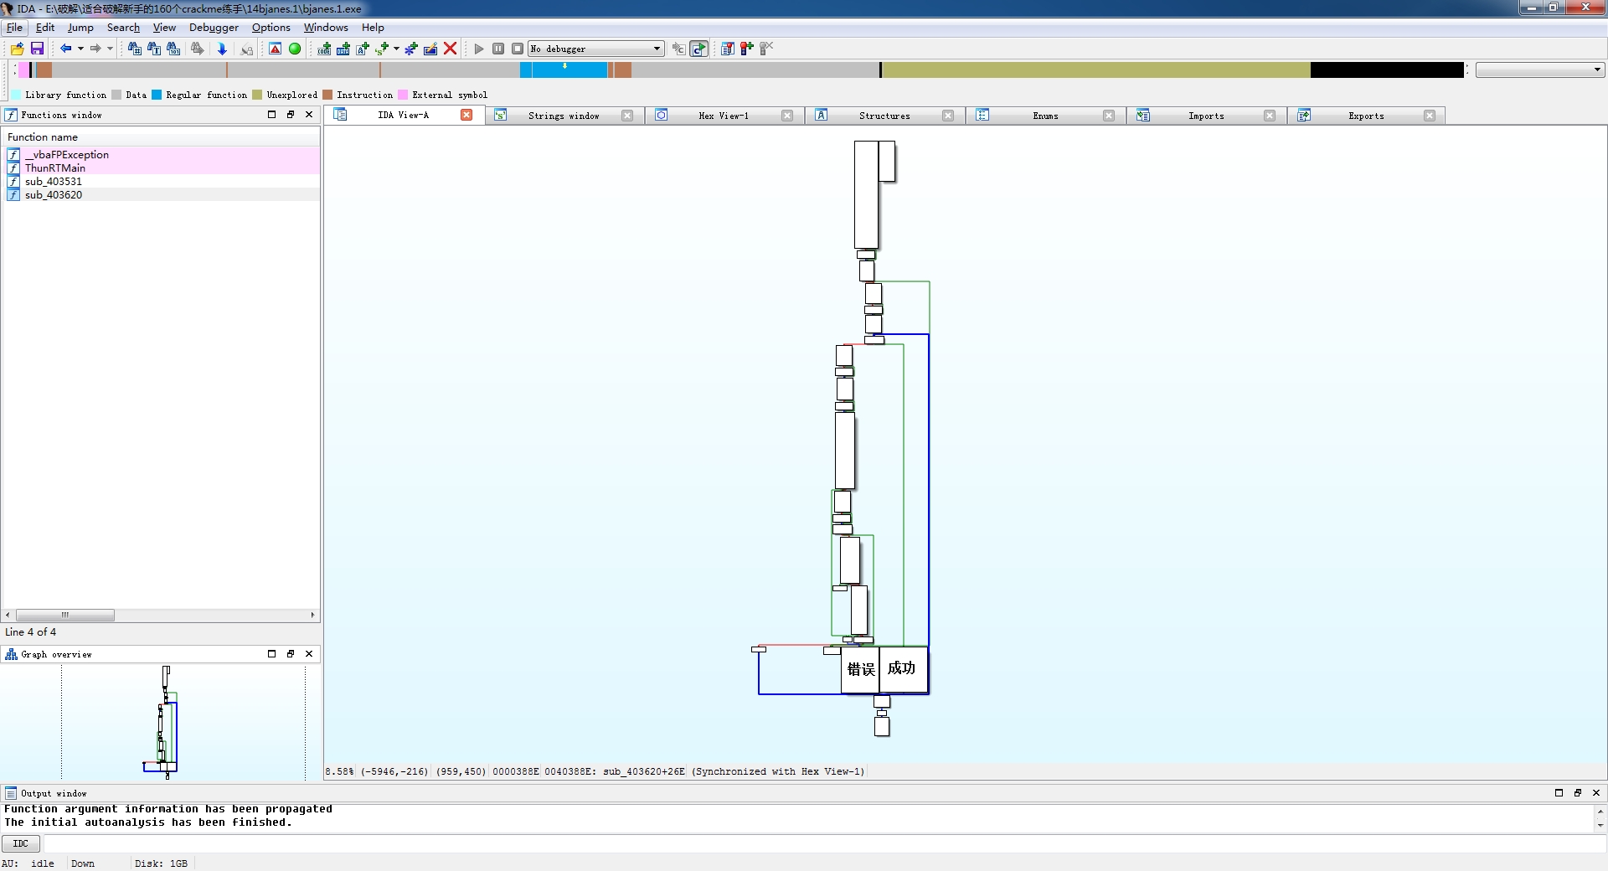Close the Functions window panel

coord(309,115)
